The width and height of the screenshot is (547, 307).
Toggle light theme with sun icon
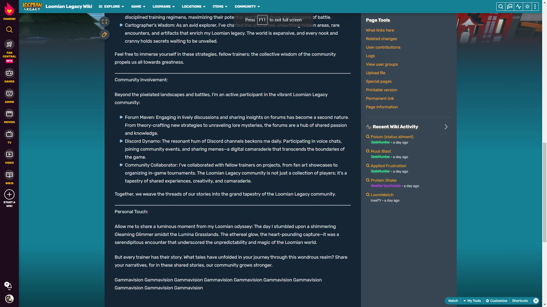(x=527, y=7)
